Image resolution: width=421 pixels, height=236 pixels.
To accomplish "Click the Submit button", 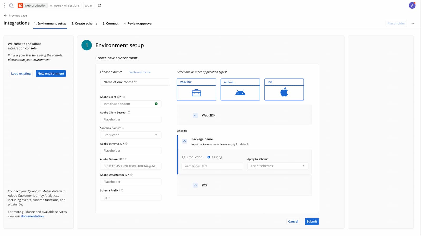I will (312, 222).
